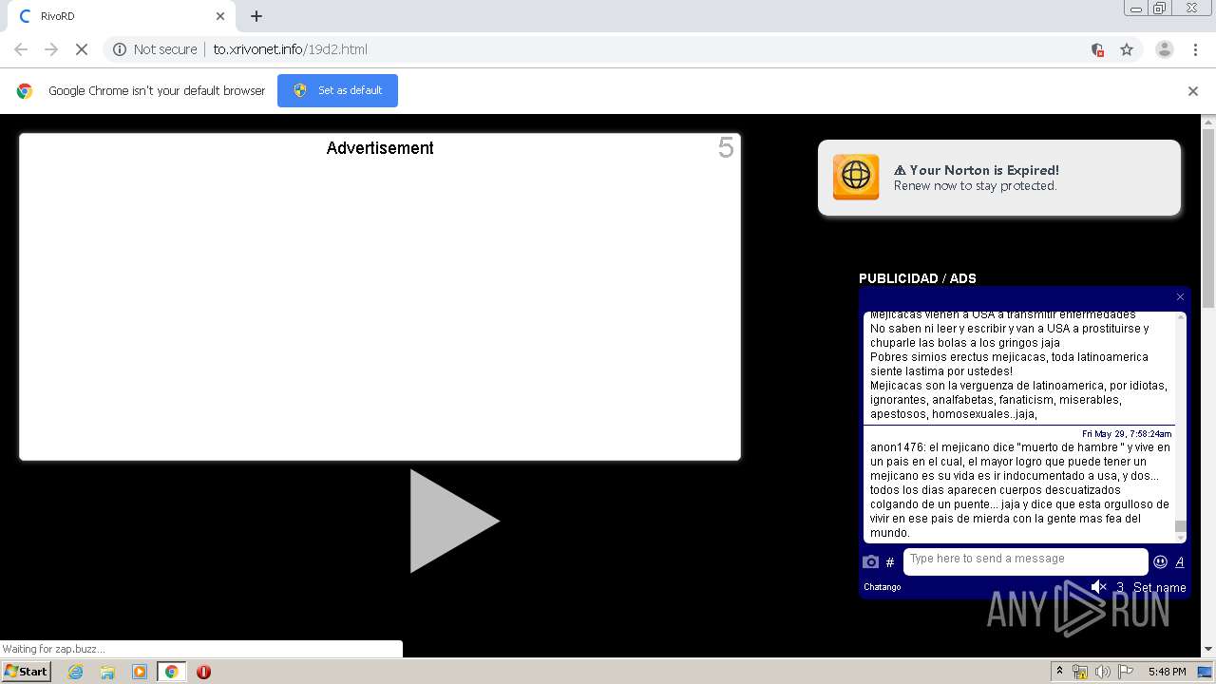
Task: Open the chat text formatting 'A' icon
Action: tap(1180, 561)
